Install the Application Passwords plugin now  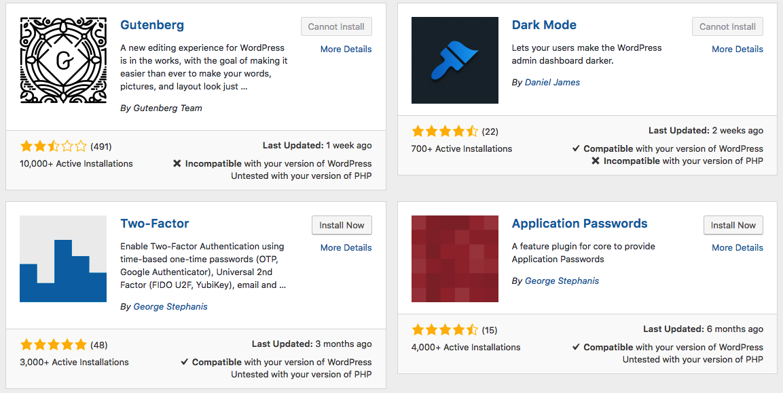coord(733,225)
